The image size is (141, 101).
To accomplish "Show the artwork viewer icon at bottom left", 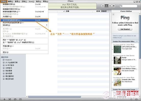I will [x=20, y=99].
